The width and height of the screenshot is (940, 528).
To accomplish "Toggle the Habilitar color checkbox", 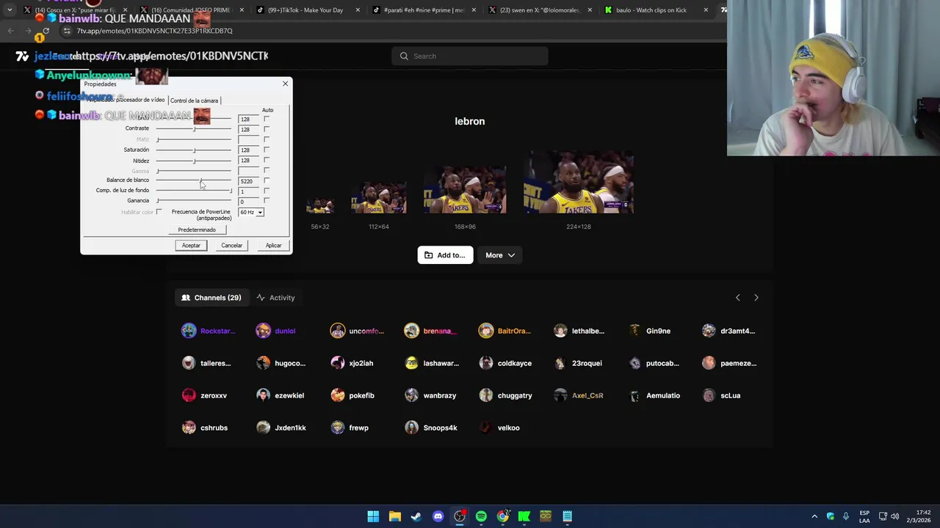I will pyautogui.click(x=159, y=212).
